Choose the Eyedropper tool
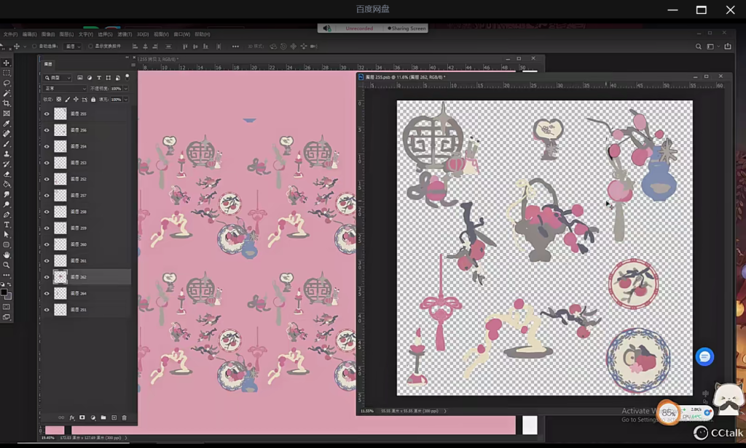 tap(7, 124)
